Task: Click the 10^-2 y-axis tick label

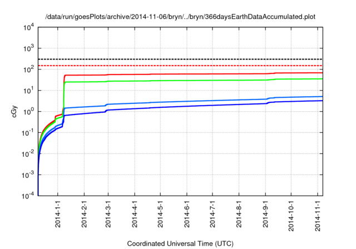Action: pyautogui.click(x=28, y=154)
